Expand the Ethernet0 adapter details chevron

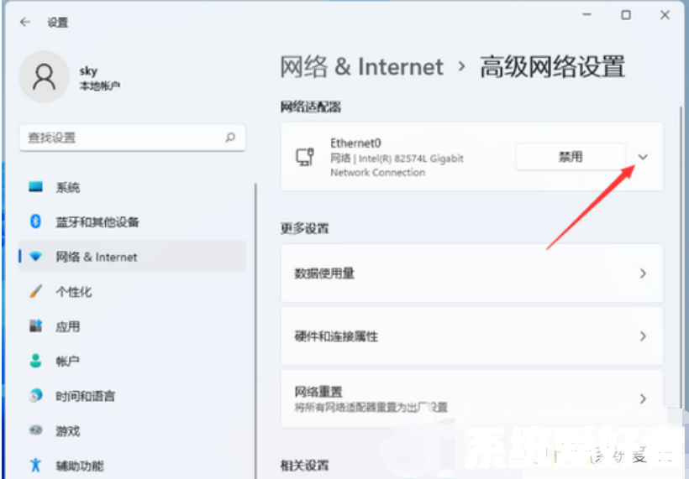644,157
